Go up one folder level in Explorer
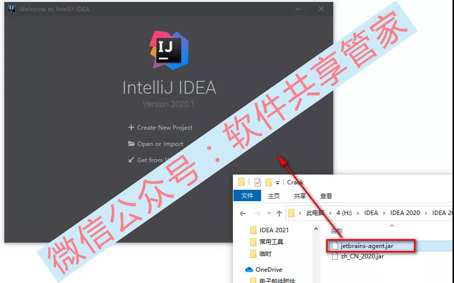 coord(279,213)
